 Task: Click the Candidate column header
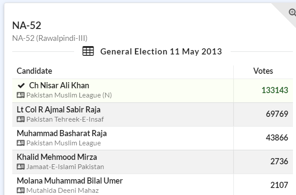[34, 71]
